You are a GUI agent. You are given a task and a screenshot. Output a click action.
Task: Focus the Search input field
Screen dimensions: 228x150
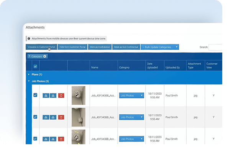[215, 47]
